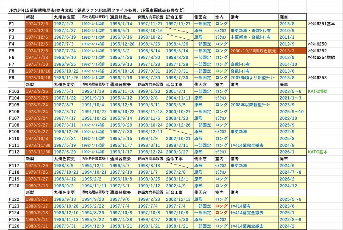Select the 廃車 cell 2022/8～9 in row F125
This screenshot has width=343, height=230.
[x=293, y=220]
